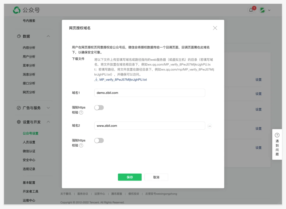The height and width of the screenshot is (209, 286).
Task: Select 人员设置 in the sidebar
Action: click(29, 142)
